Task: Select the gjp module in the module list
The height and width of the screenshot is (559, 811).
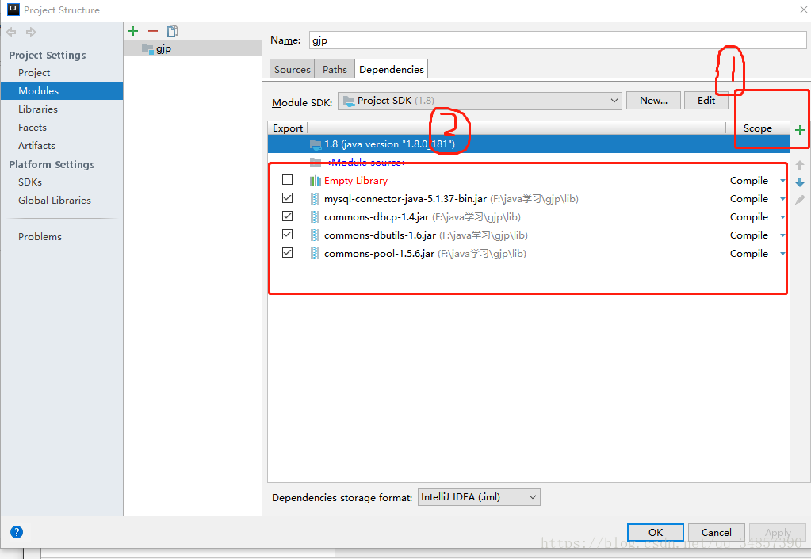Action: click(193, 48)
